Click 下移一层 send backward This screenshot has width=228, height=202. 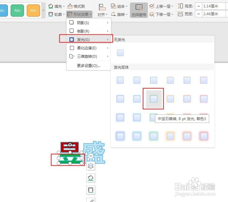pos(161,14)
